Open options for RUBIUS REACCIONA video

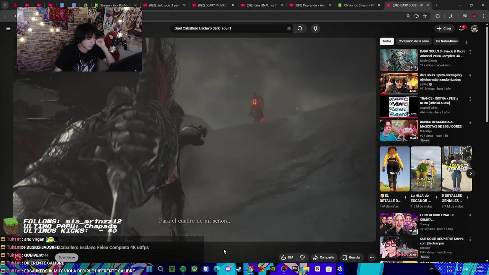click(x=470, y=123)
